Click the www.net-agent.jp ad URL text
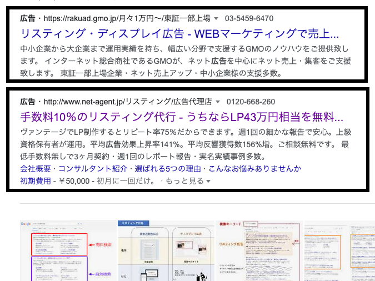 (128, 102)
